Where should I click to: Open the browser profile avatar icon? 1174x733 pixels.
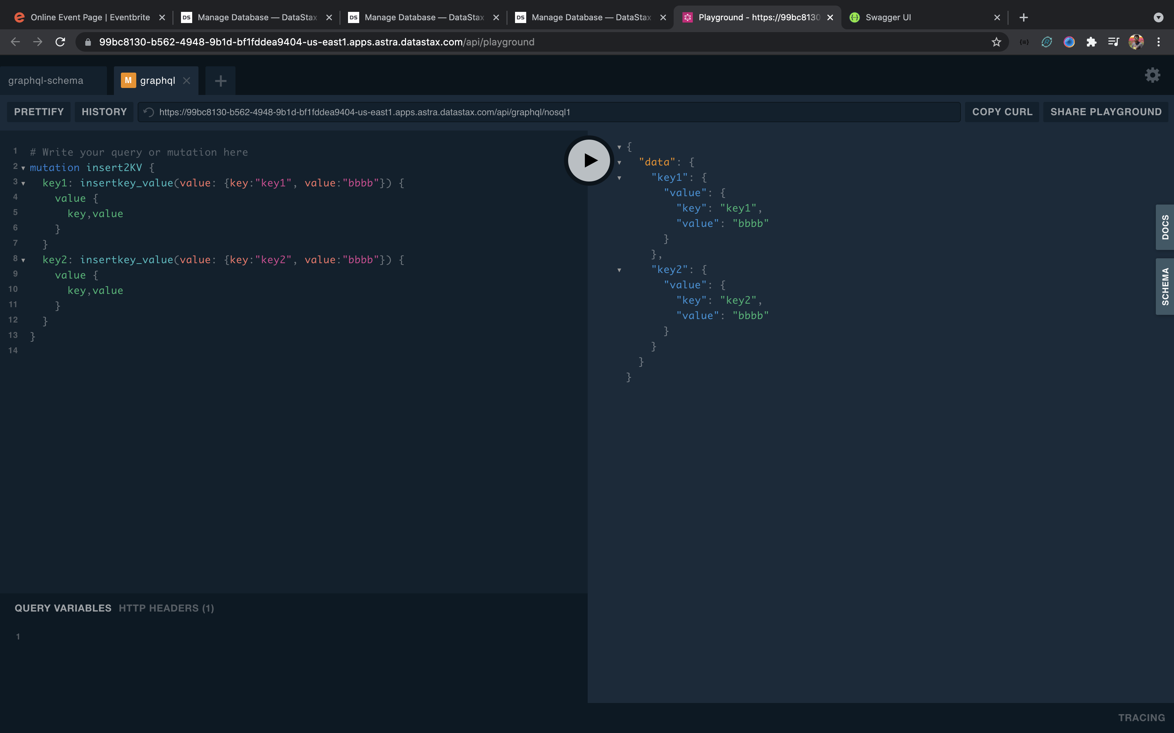coord(1135,42)
